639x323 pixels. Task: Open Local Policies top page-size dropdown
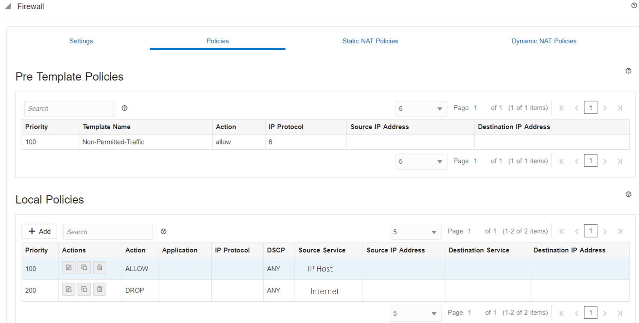(x=415, y=232)
